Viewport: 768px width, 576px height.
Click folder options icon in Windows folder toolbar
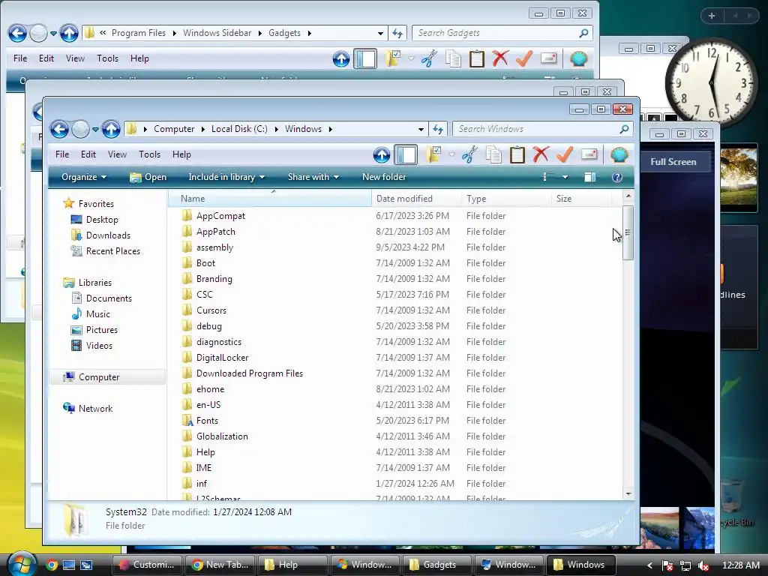[433, 154]
